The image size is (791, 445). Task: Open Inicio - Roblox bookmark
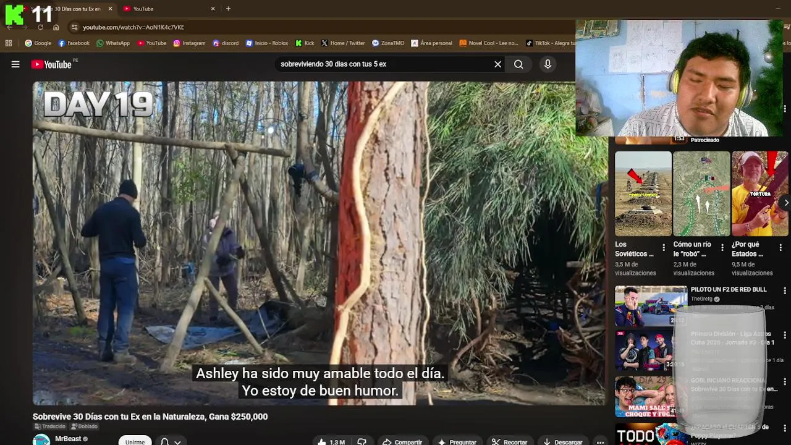(267, 43)
